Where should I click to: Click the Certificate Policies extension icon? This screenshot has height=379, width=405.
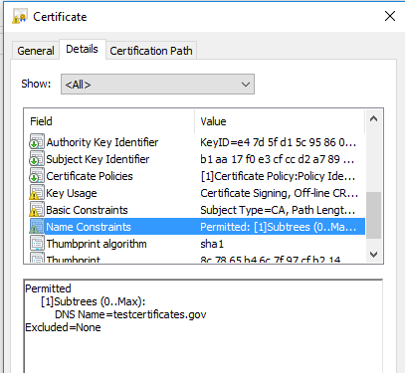37,176
